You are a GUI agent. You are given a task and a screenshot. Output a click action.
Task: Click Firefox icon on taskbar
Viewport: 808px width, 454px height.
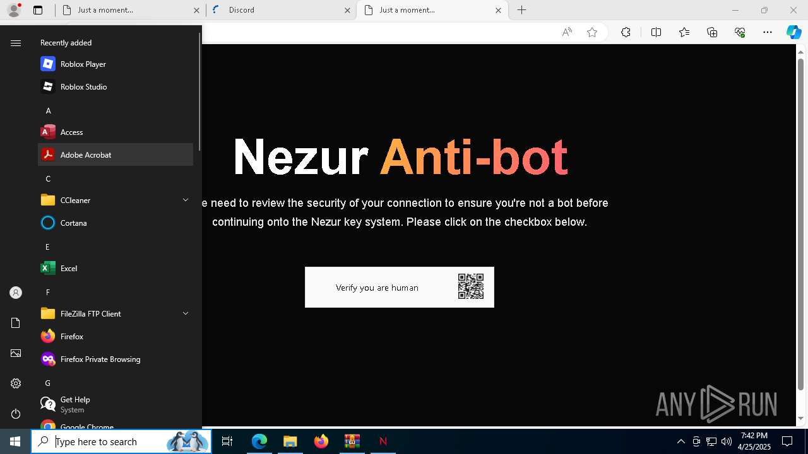[321, 441]
